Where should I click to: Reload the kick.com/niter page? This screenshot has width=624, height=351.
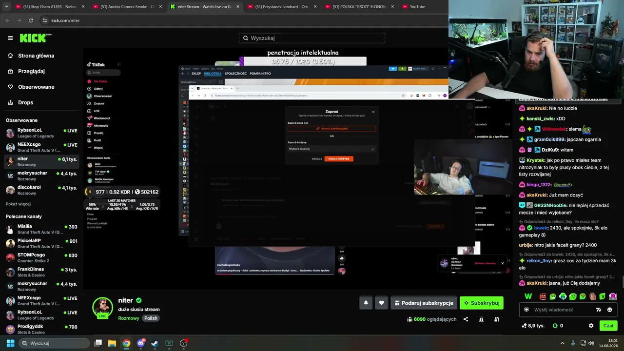(31, 20)
